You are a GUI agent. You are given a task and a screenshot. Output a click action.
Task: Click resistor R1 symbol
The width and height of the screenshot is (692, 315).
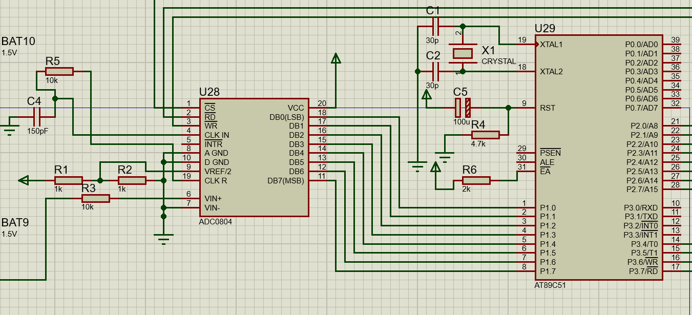click(68, 180)
